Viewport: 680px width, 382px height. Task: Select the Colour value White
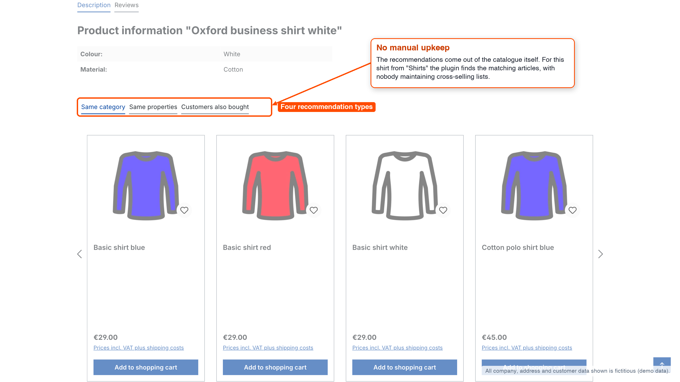point(232,54)
